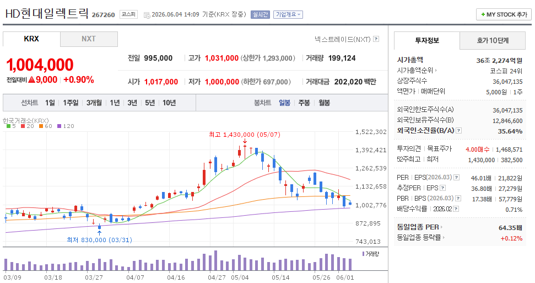Click the +0.12% sector change value
The image size is (535, 283).
click(511, 238)
